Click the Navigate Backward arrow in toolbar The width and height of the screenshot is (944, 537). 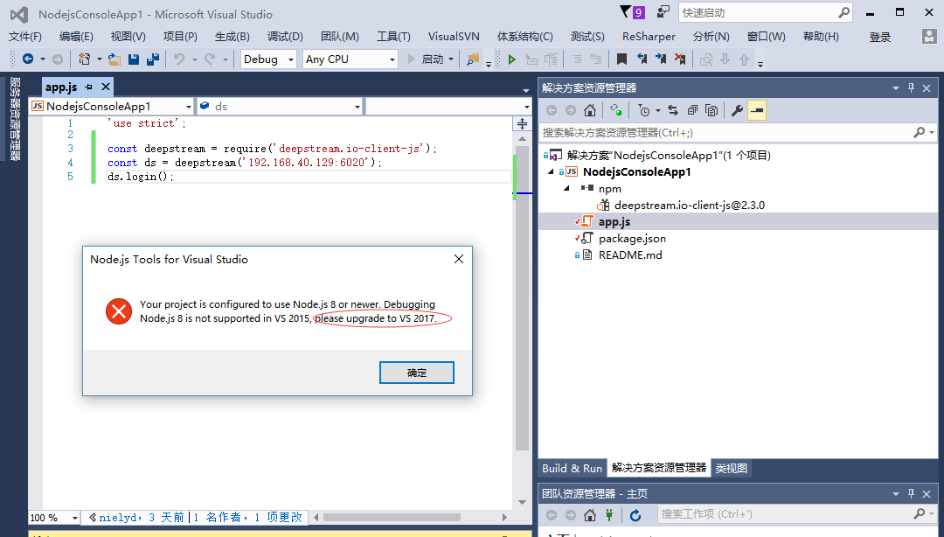coord(28,59)
